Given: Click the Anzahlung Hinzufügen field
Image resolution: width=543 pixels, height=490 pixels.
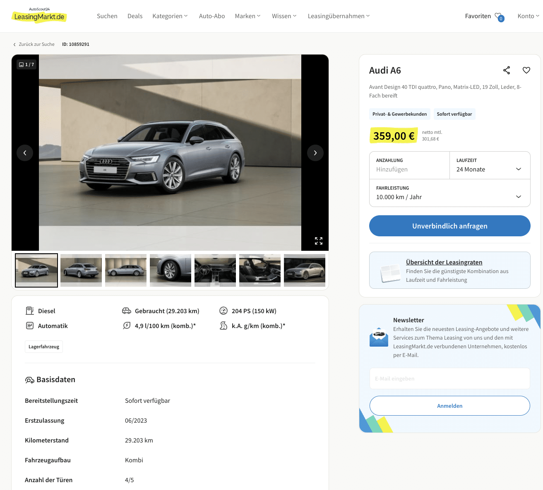Looking at the screenshot, I should coord(409,165).
